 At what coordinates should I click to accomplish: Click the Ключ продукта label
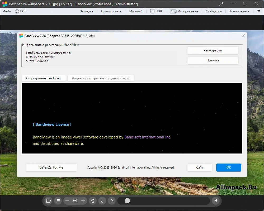point(37,60)
